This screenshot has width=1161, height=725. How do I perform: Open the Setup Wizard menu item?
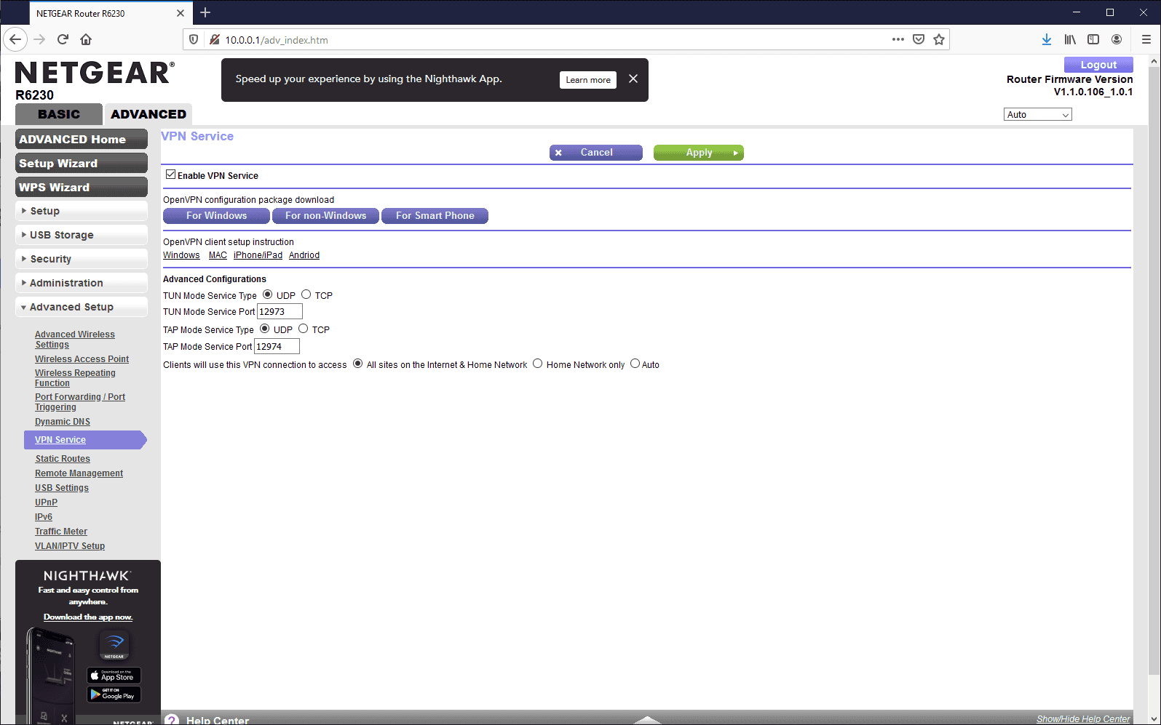coord(82,163)
